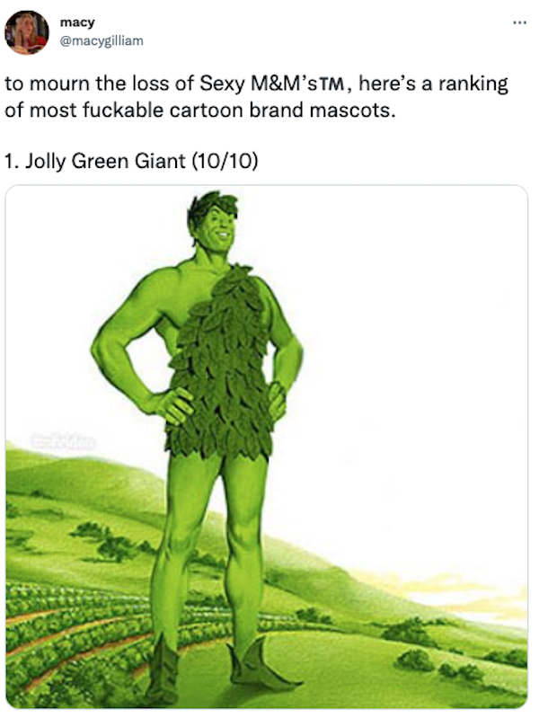The width and height of the screenshot is (539, 718).
Task: Click the faint watermark on the image
Action: (x=63, y=441)
